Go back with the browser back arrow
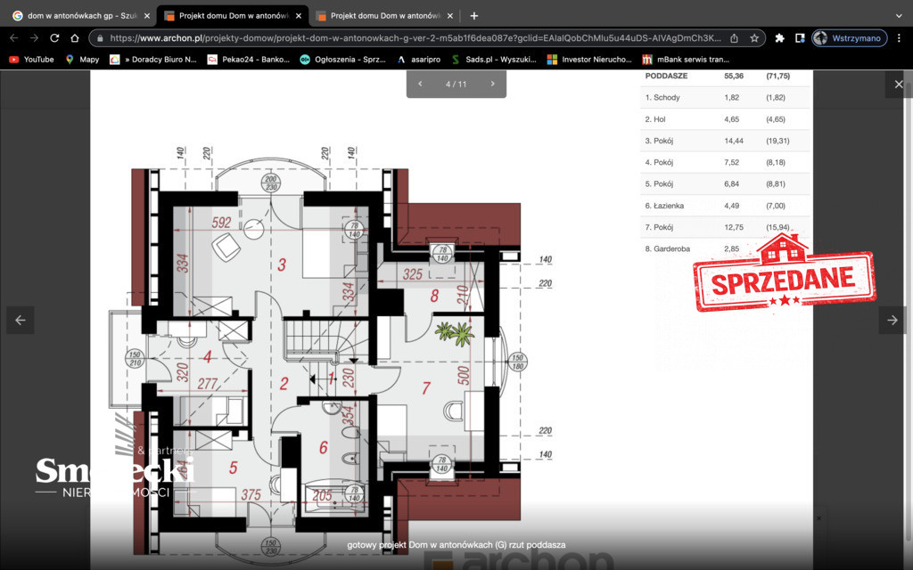This screenshot has width=913, height=570. [14, 37]
